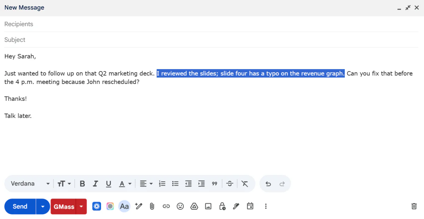
Task: Insert a photo
Action: coord(208,206)
